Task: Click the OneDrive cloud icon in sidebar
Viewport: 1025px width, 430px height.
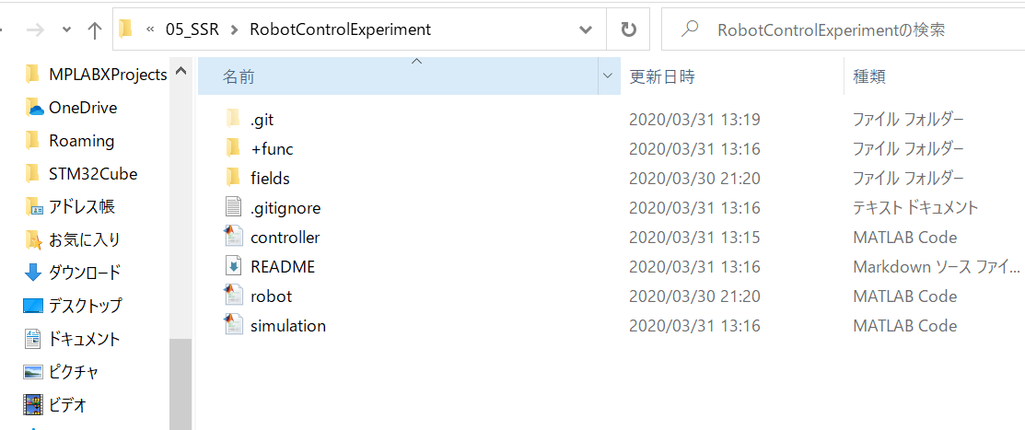Action: coord(33,108)
